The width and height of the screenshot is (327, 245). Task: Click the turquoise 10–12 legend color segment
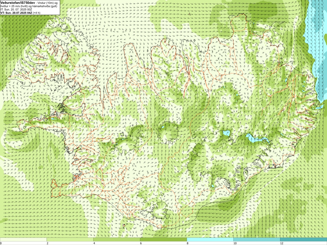click(x=257, y=240)
